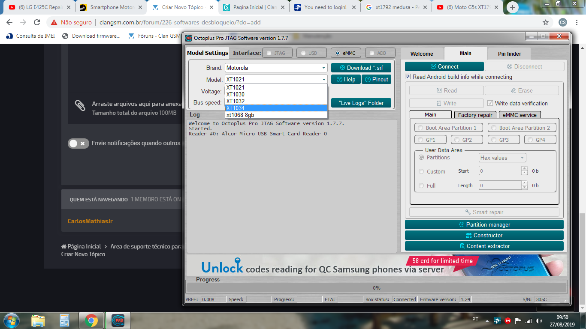Click the Download *.srf button
Viewport: 586px width, 329px height.
coord(361,68)
